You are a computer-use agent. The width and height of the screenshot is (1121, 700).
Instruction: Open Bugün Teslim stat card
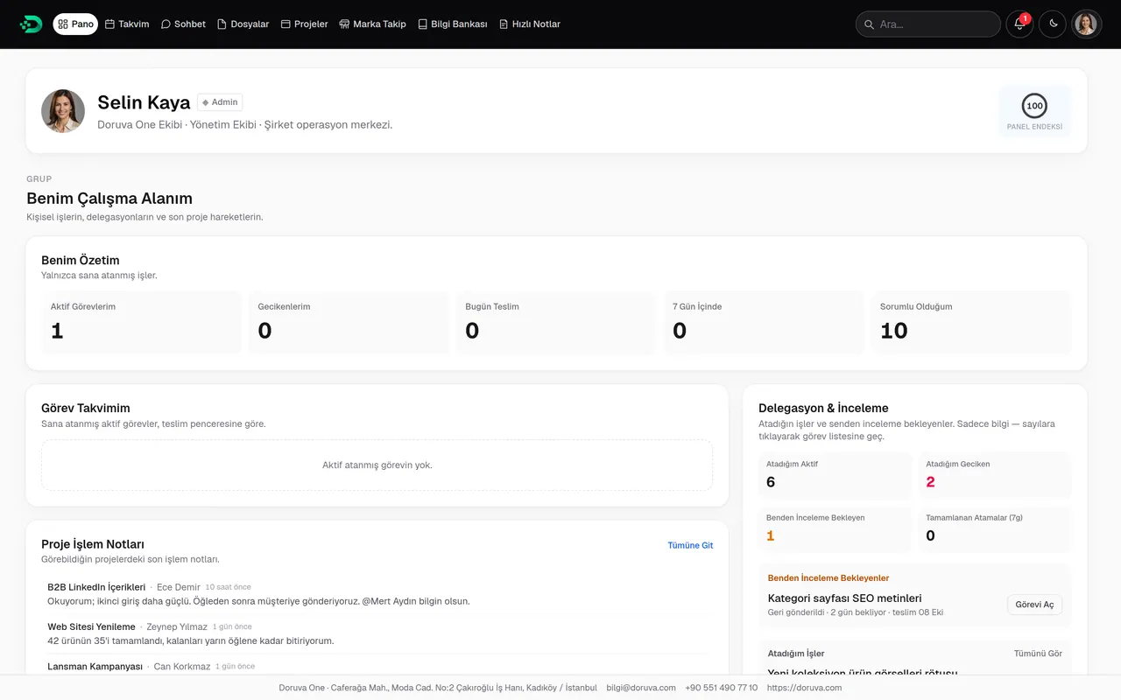tap(556, 322)
